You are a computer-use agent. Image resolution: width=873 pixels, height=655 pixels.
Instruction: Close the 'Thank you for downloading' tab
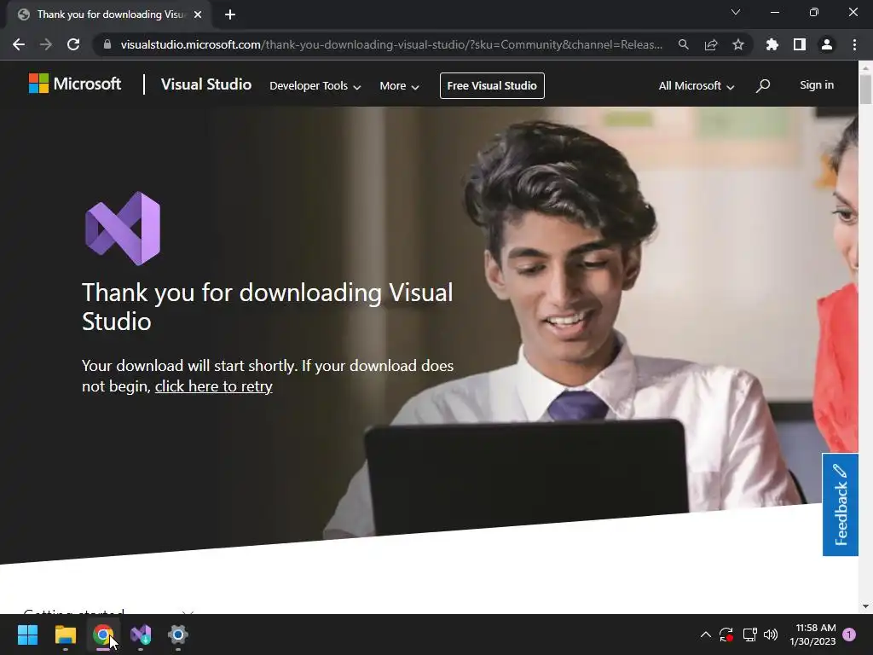click(x=198, y=14)
